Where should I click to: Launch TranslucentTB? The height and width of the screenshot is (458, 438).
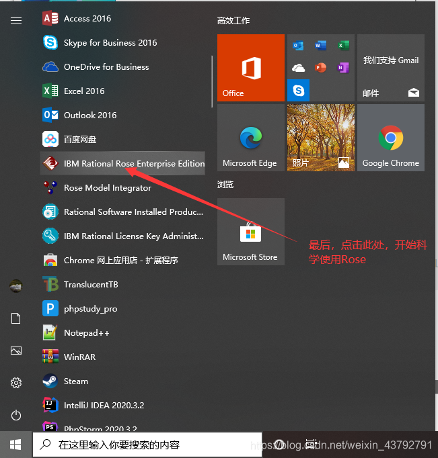tap(122, 285)
